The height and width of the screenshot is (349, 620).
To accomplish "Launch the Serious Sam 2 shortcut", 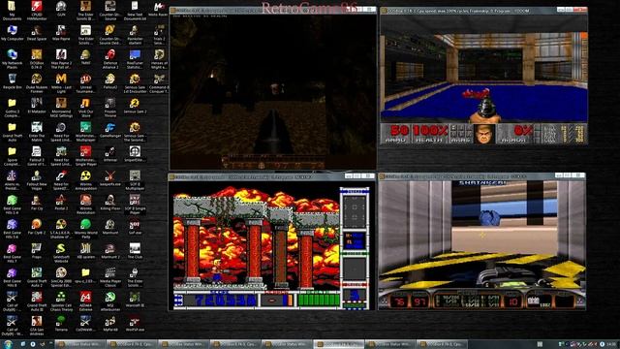I will 135,106.
